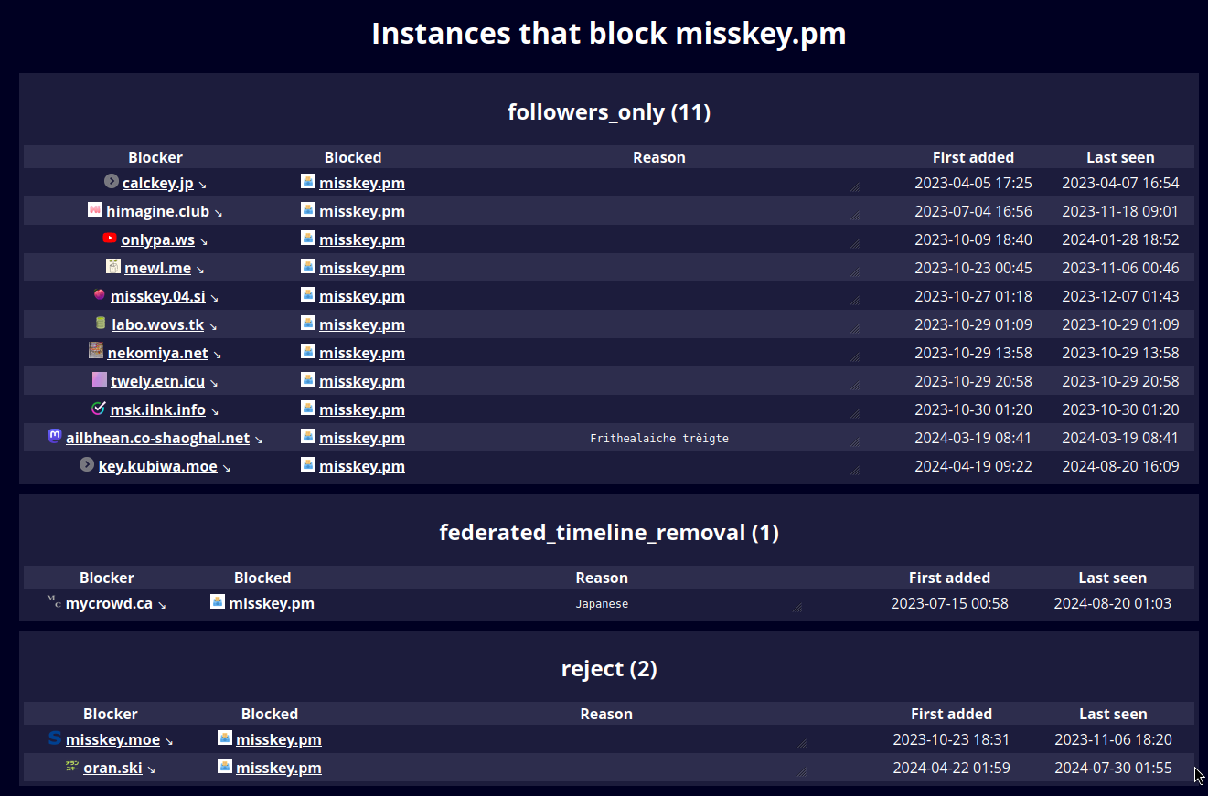Open the misskey.04.si blocker link
The width and height of the screenshot is (1208, 796).
click(x=157, y=296)
